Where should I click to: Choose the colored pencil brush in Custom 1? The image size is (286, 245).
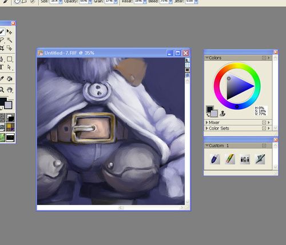click(230, 159)
